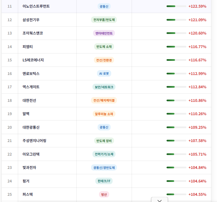Click the 핀테크/IT tag

click(x=104, y=181)
